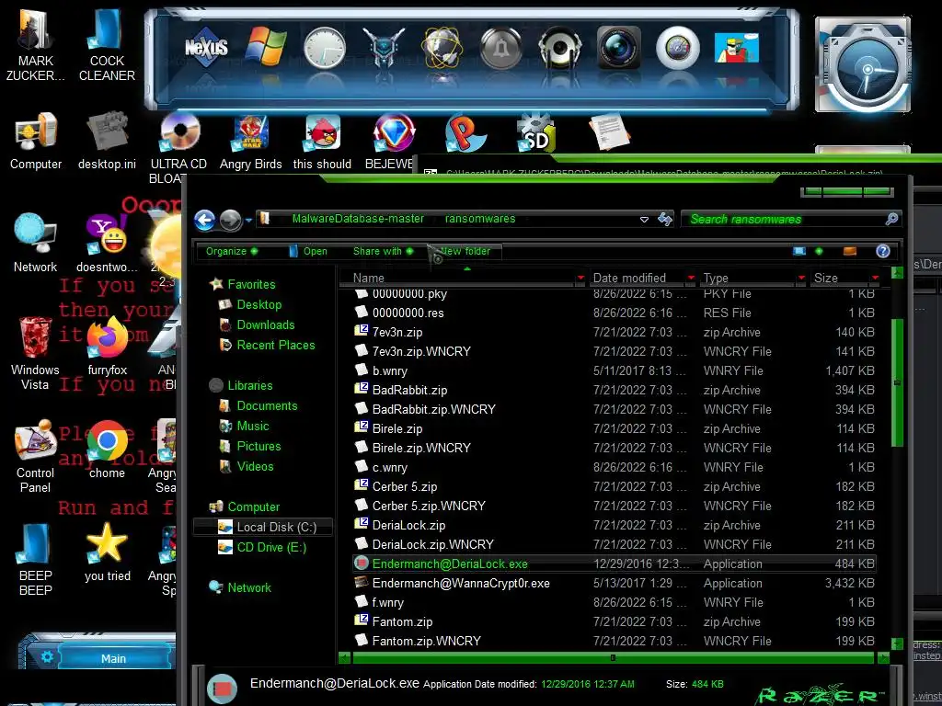Launch chome Chrome shortcut

tap(107, 449)
